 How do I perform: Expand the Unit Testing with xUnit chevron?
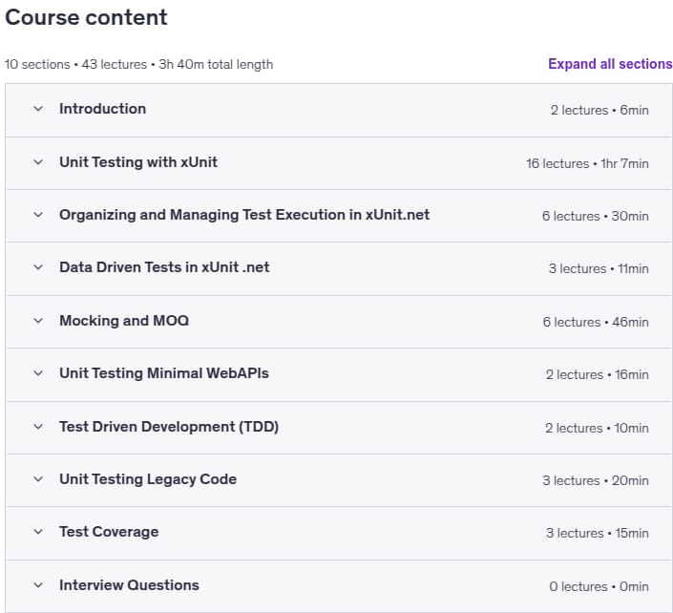(x=38, y=162)
